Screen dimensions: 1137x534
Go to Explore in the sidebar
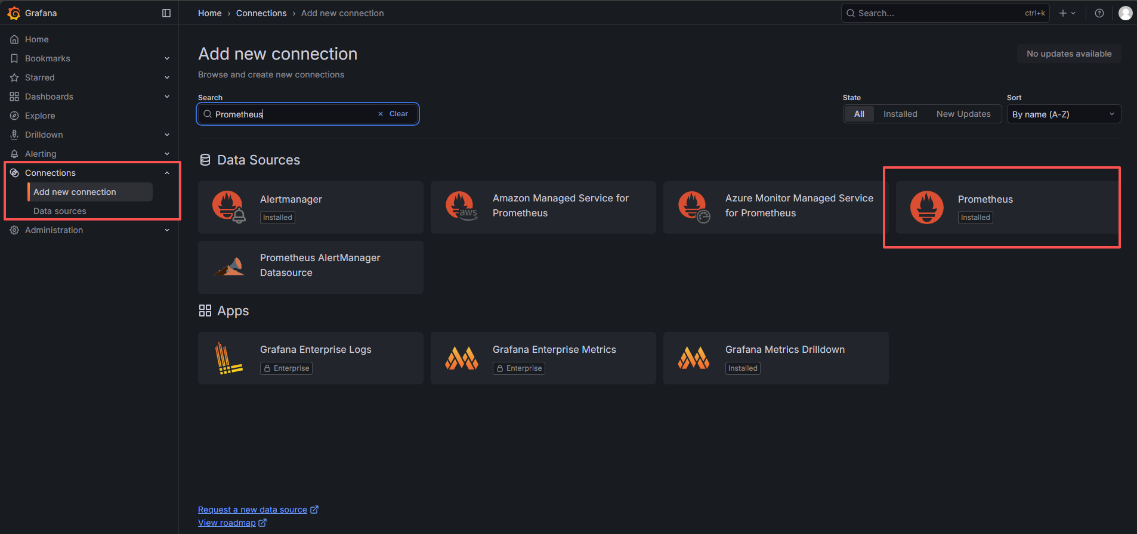tap(40, 116)
